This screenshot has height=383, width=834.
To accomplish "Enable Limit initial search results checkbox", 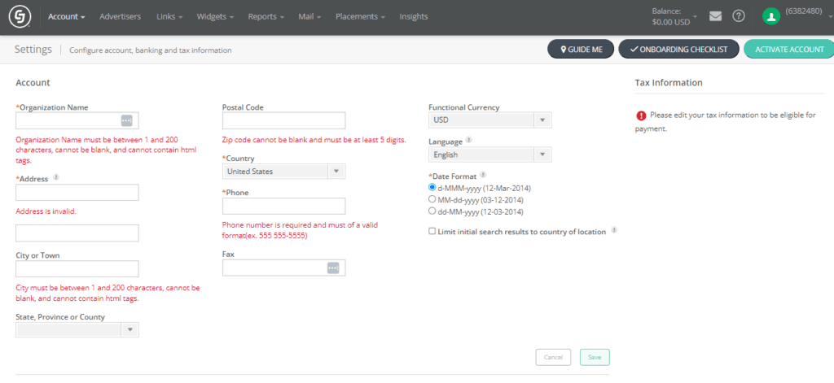I will [x=432, y=232].
